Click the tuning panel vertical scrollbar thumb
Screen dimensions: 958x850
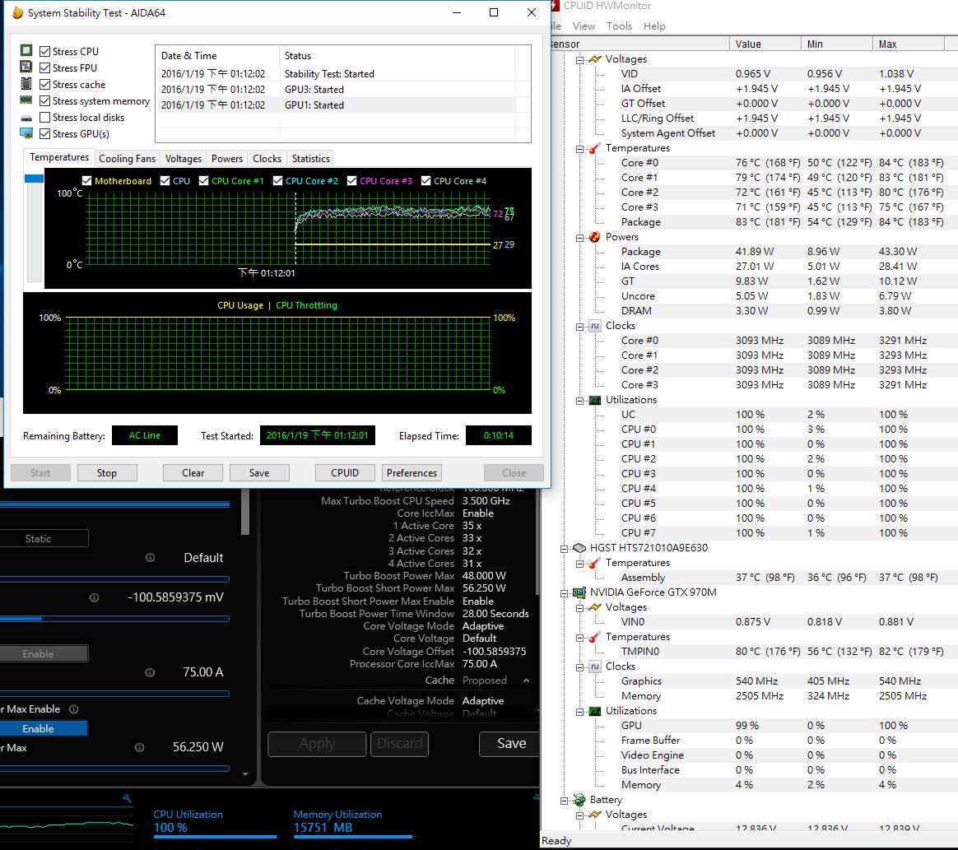(x=245, y=512)
